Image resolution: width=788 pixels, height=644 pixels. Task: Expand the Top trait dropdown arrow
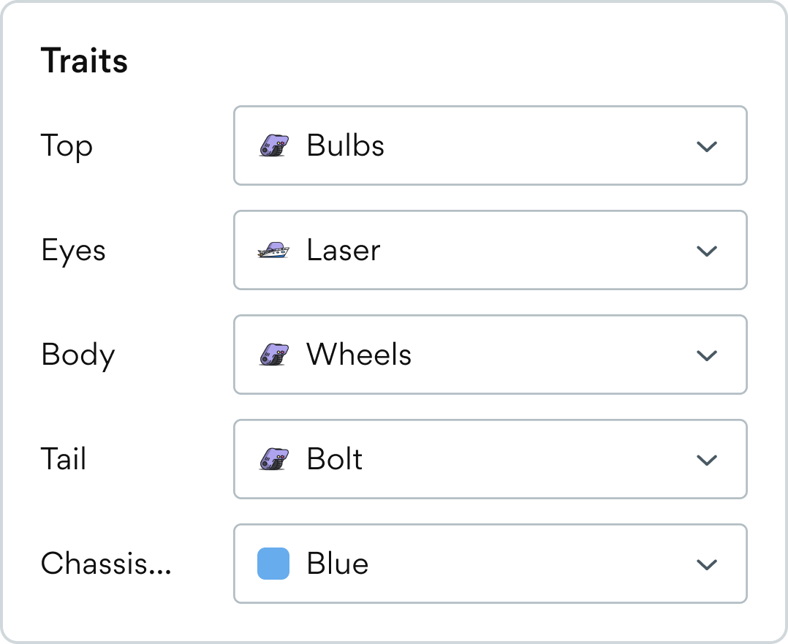[706, 146]
